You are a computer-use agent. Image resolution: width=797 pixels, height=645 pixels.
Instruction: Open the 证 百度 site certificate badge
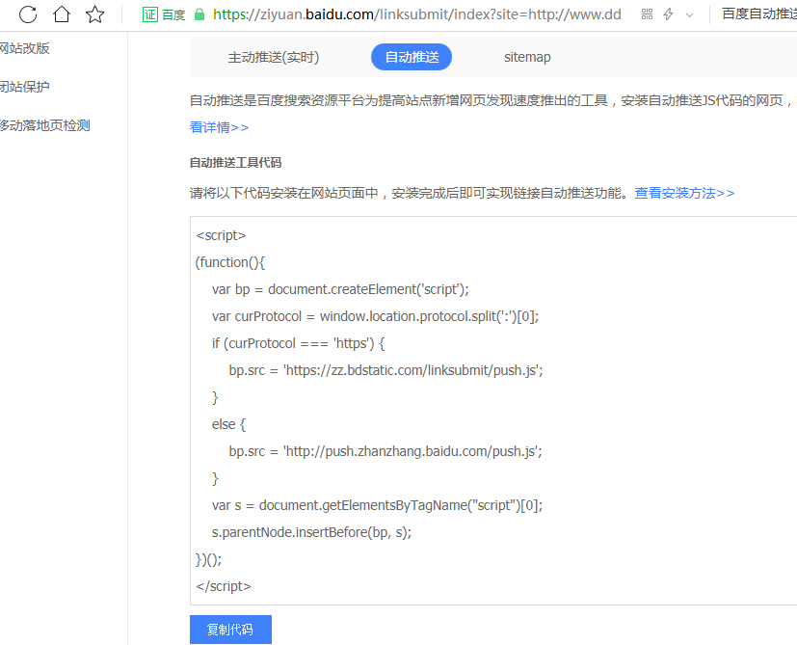click(164, 14)
